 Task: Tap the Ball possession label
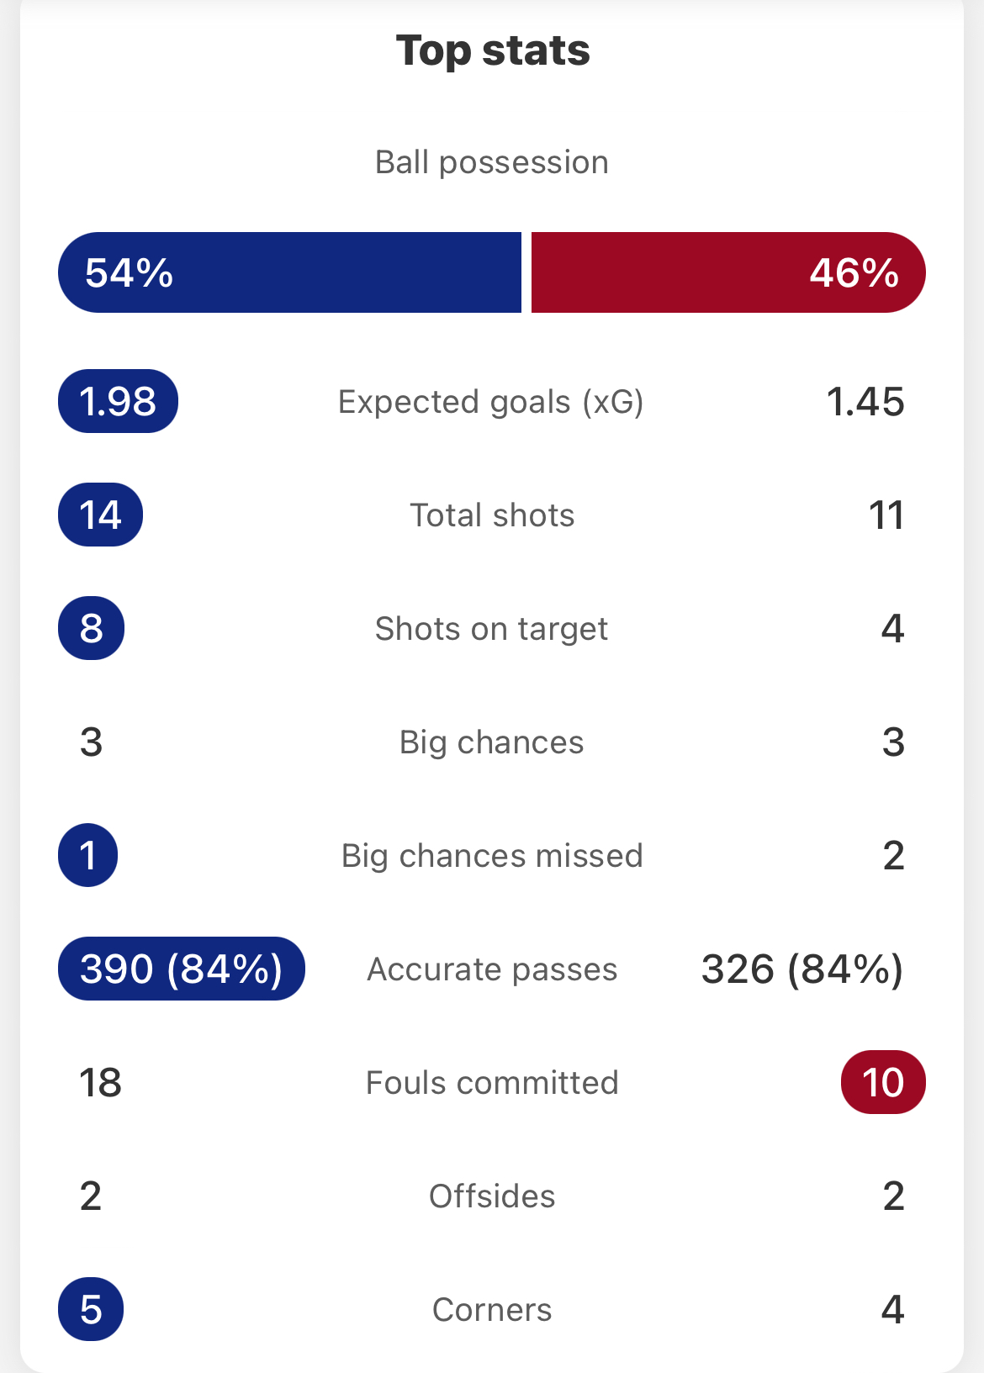[x=492, y=162]
